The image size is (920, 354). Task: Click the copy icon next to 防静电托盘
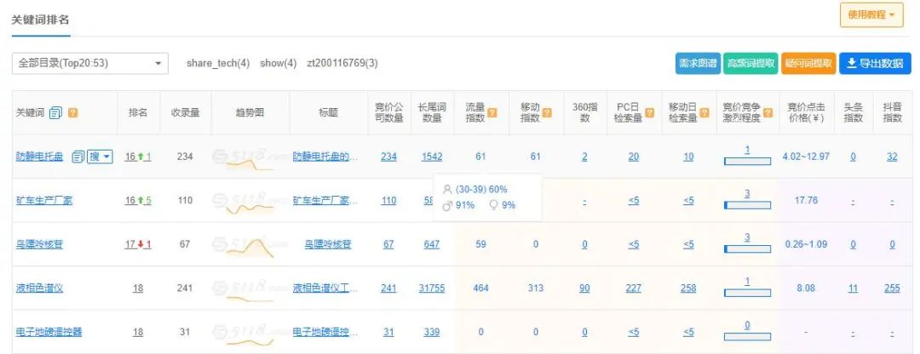[78, 157]
